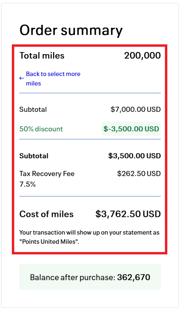Select the $7,000.00 USD subtotal amount

tap(135, 109)
